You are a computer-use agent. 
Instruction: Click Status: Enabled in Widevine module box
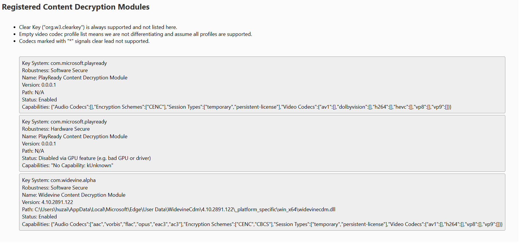(39, 217)
